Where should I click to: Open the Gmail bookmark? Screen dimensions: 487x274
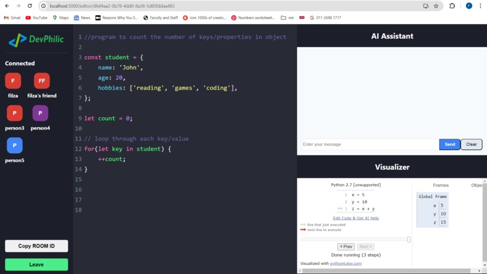pos(12,18)
